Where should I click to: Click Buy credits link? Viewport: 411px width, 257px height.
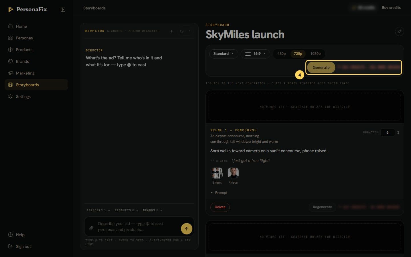coord(391,8)
